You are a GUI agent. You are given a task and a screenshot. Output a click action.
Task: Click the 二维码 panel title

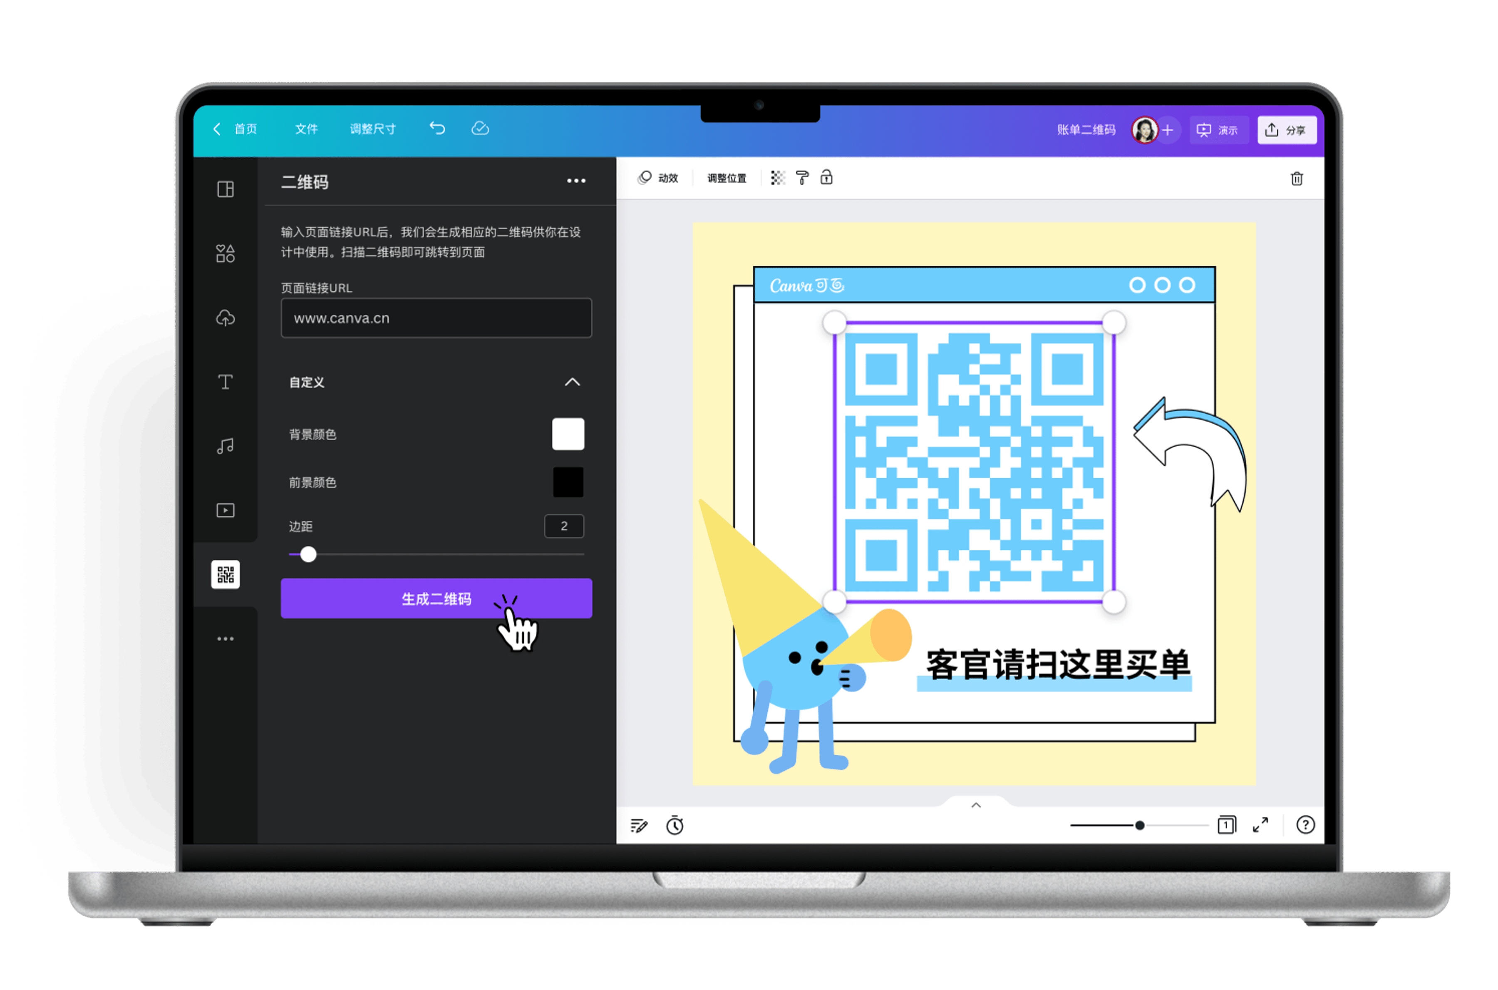[x=305, y=182]
